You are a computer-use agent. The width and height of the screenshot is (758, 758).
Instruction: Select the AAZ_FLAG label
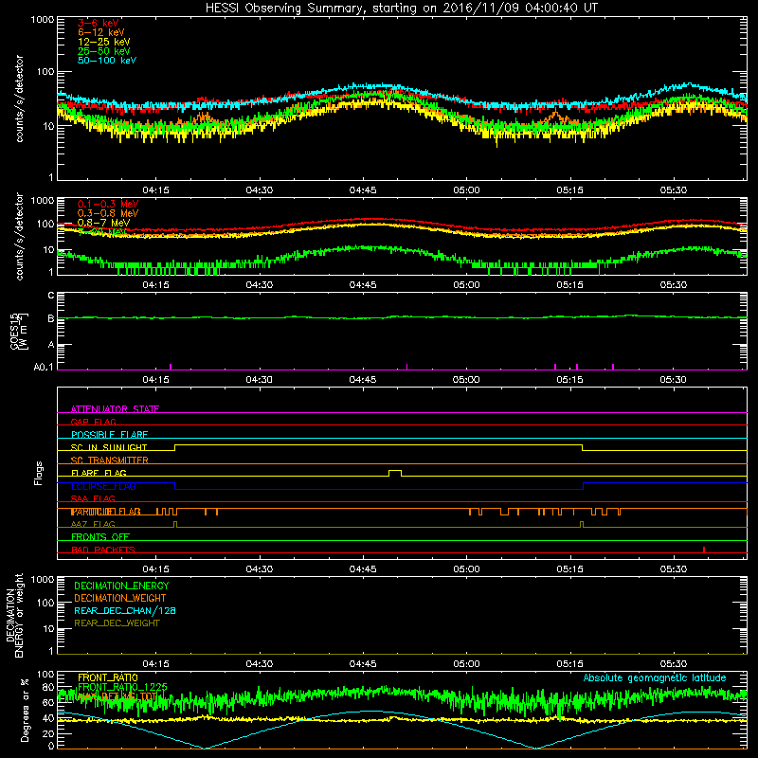pos(93,524)
